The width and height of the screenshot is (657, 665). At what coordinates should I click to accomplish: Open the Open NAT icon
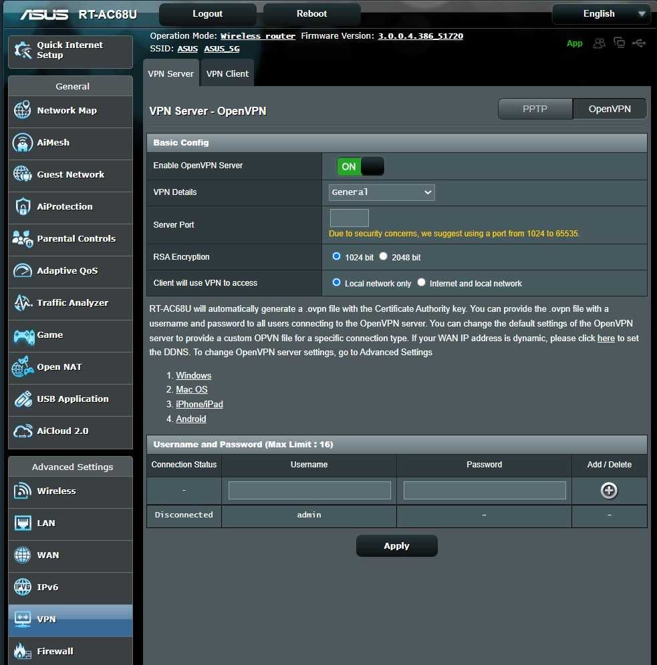[x=23, y=367]
